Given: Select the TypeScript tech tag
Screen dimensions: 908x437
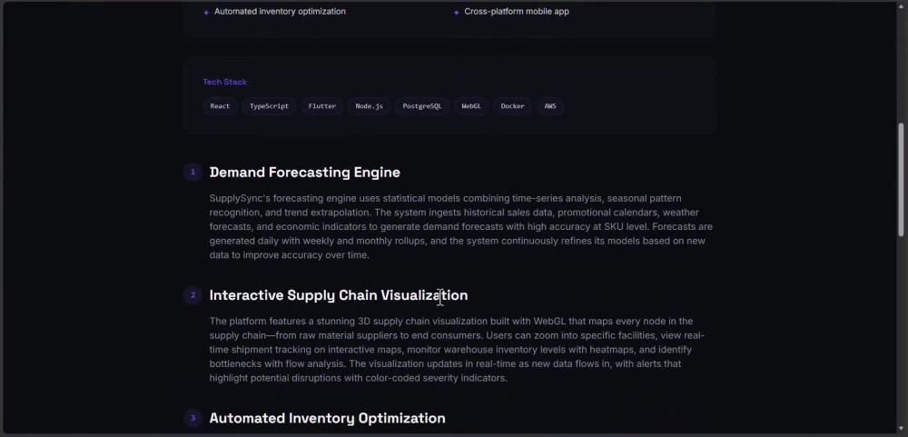Looking at the screenshot, I should pyautogui.click(x=270, y=106).
